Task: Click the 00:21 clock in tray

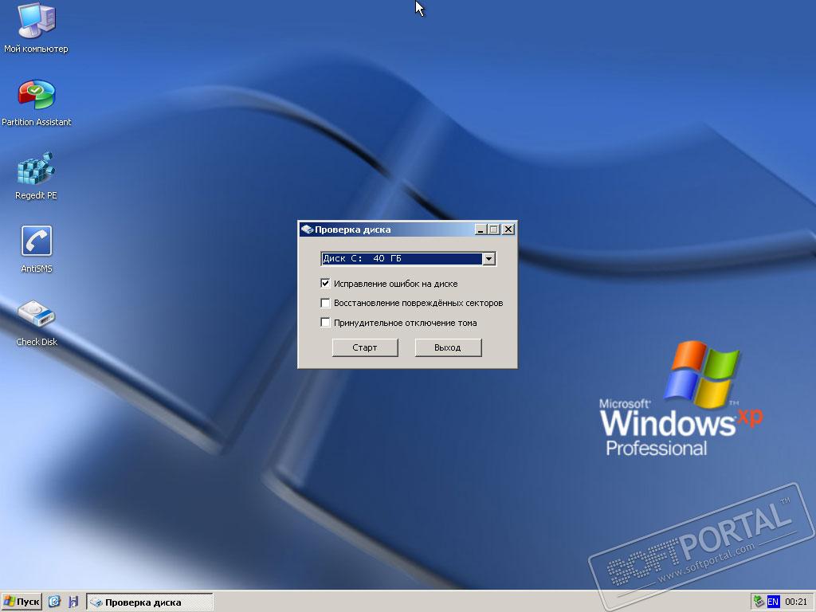Action: [x=796, y=602]
